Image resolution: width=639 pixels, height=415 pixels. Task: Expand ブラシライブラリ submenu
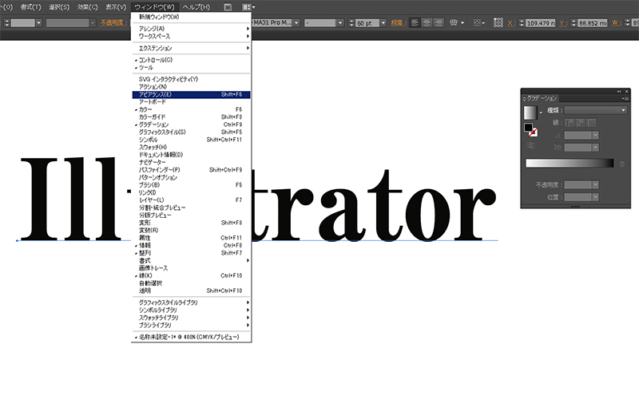click(x=191, y=326)
